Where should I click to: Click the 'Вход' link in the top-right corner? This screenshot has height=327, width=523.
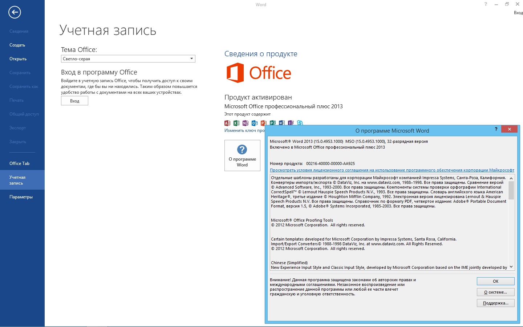[x=518, y=13]
